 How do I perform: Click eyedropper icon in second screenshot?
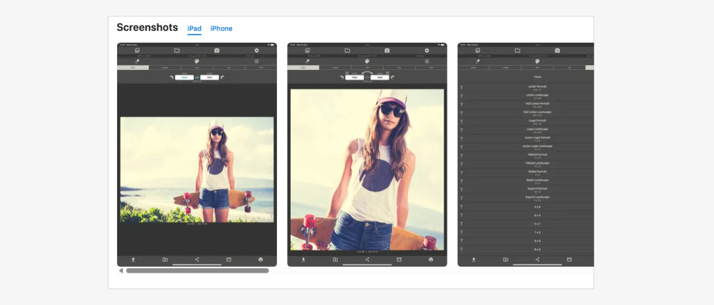tap(307, 61)
